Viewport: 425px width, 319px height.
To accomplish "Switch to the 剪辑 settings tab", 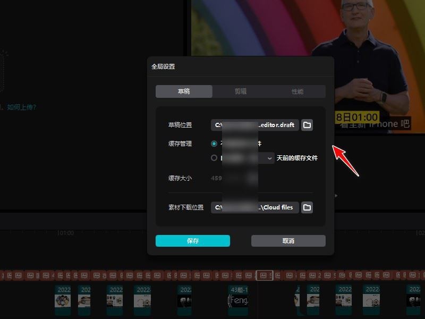I will (240, 91).
